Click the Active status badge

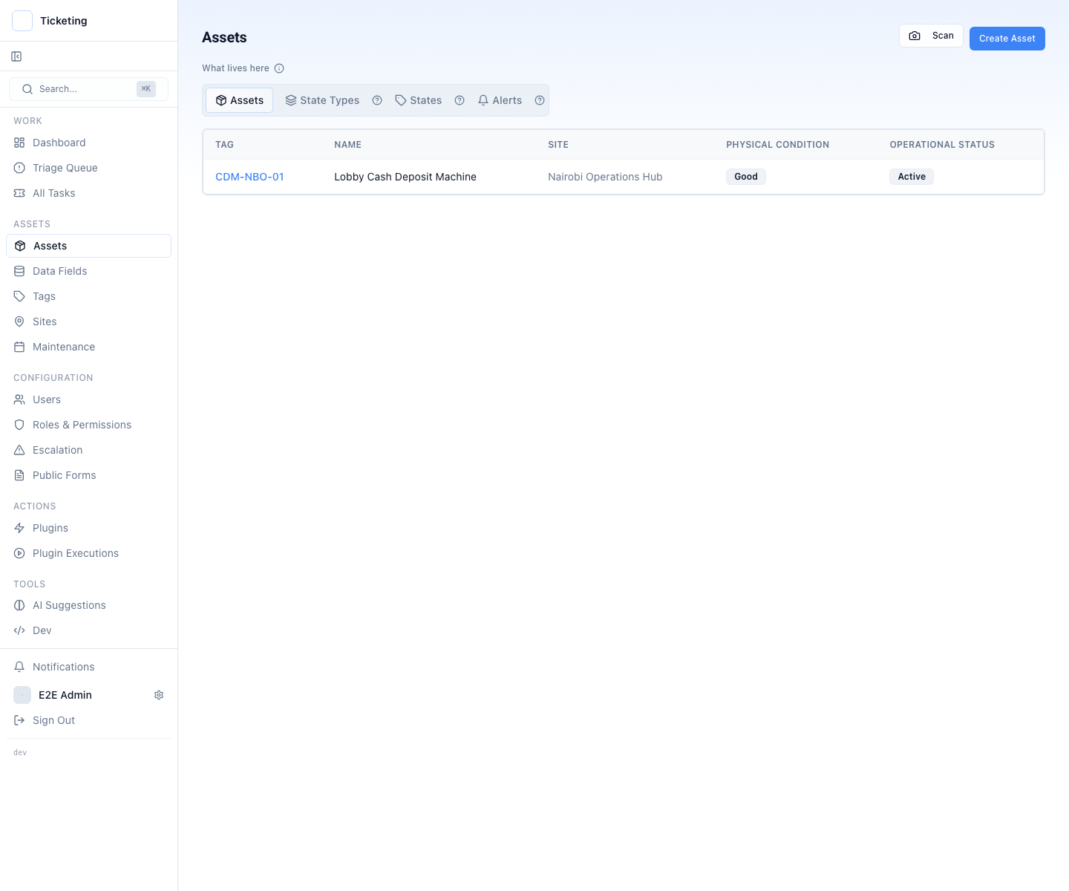click(912, 177)
